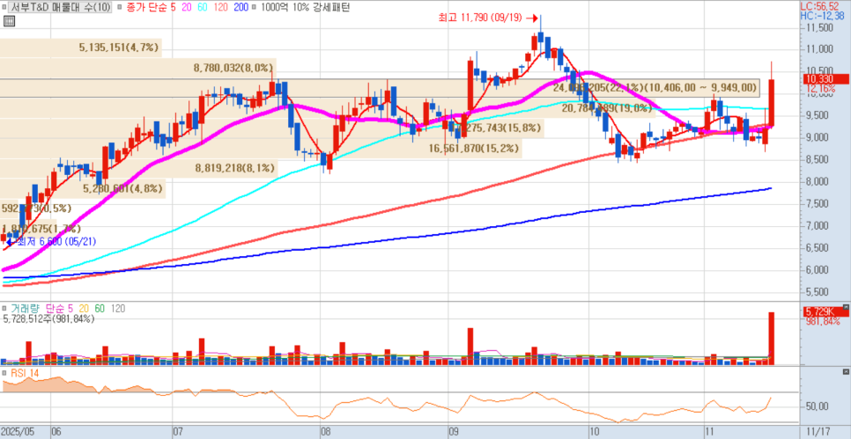This screenshot has height=439, width=851.
Task: Click the 08 month label on time axis
Action: 325,433
